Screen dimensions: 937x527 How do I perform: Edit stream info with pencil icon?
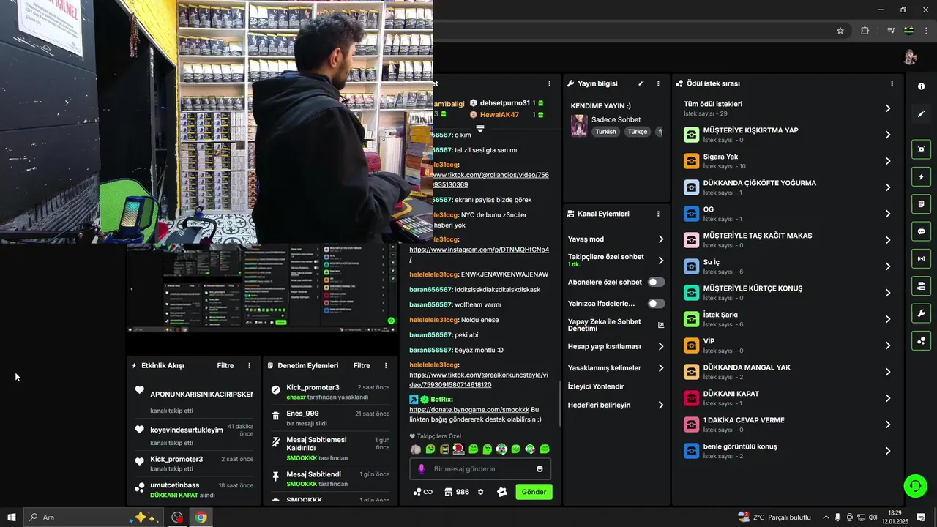tap(641, 83)
